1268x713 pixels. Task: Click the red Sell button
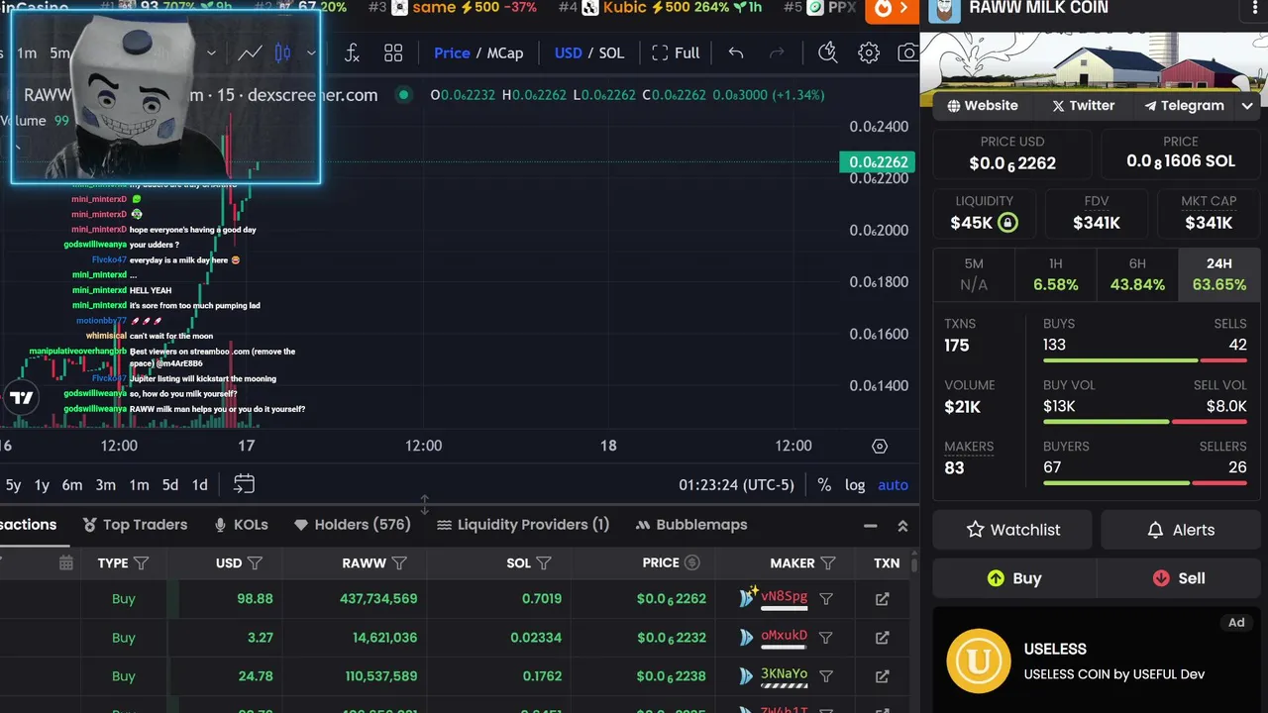point(1179,578)
